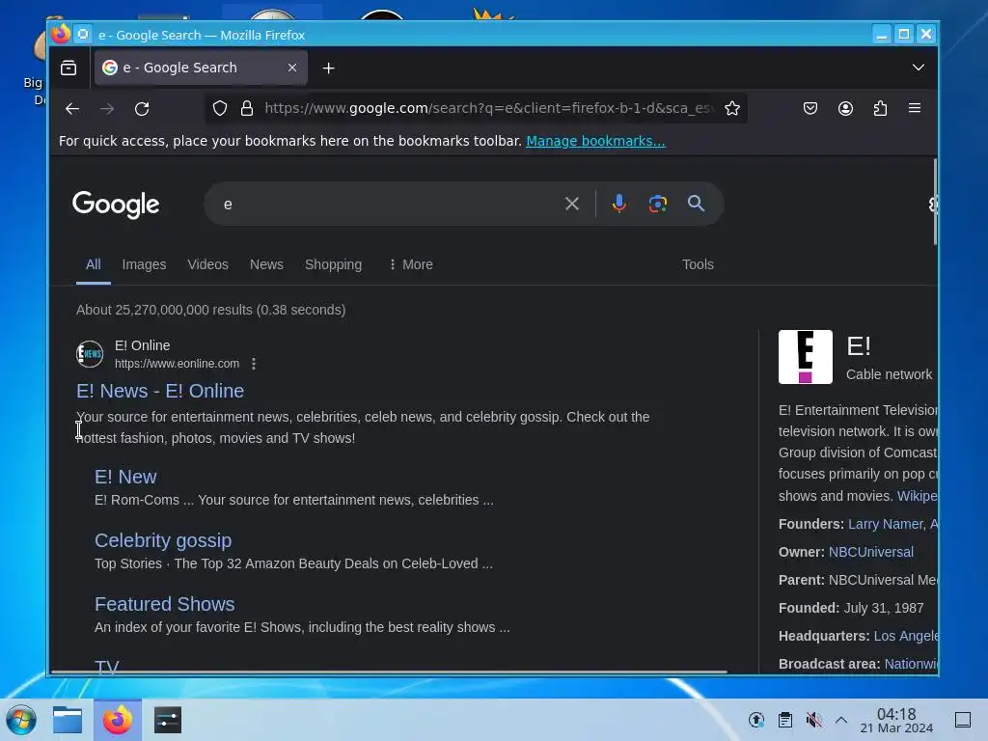
Task: Click Firefox taskbar icon
Action: coord(117,720)
